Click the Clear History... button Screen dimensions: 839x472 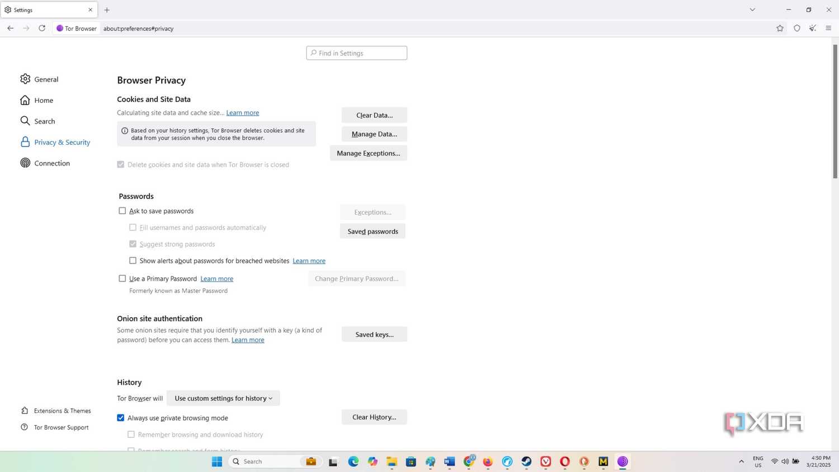[x=374, y=417]
